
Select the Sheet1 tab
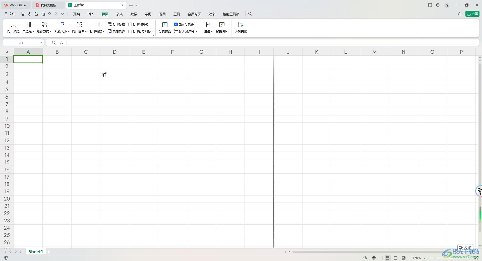[x=36, y=252]
